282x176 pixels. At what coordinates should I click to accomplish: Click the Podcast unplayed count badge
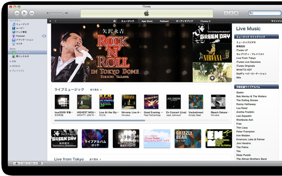pos(44,36)
